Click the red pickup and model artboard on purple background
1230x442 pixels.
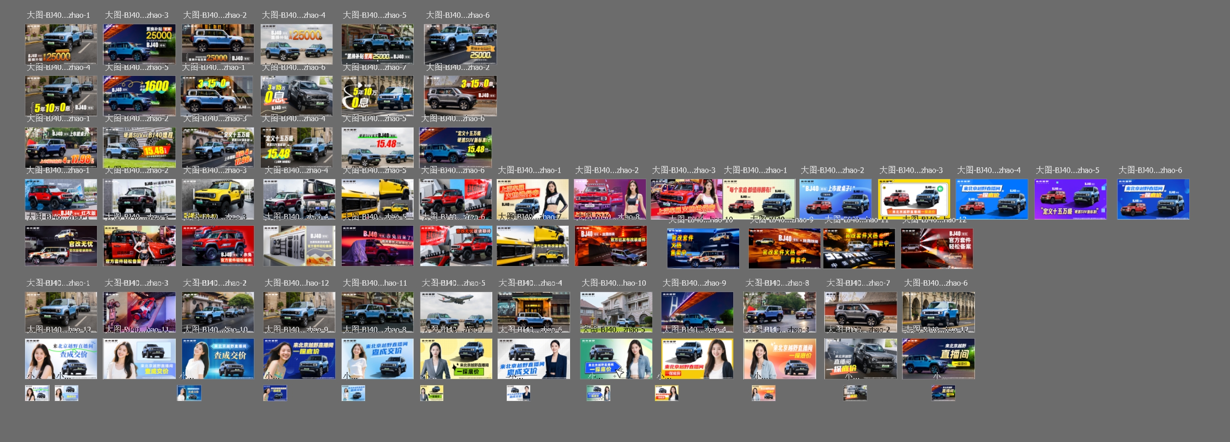[x=610, y=200]
